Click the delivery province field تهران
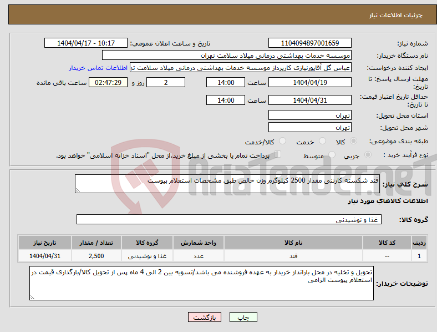 point(309,115)
